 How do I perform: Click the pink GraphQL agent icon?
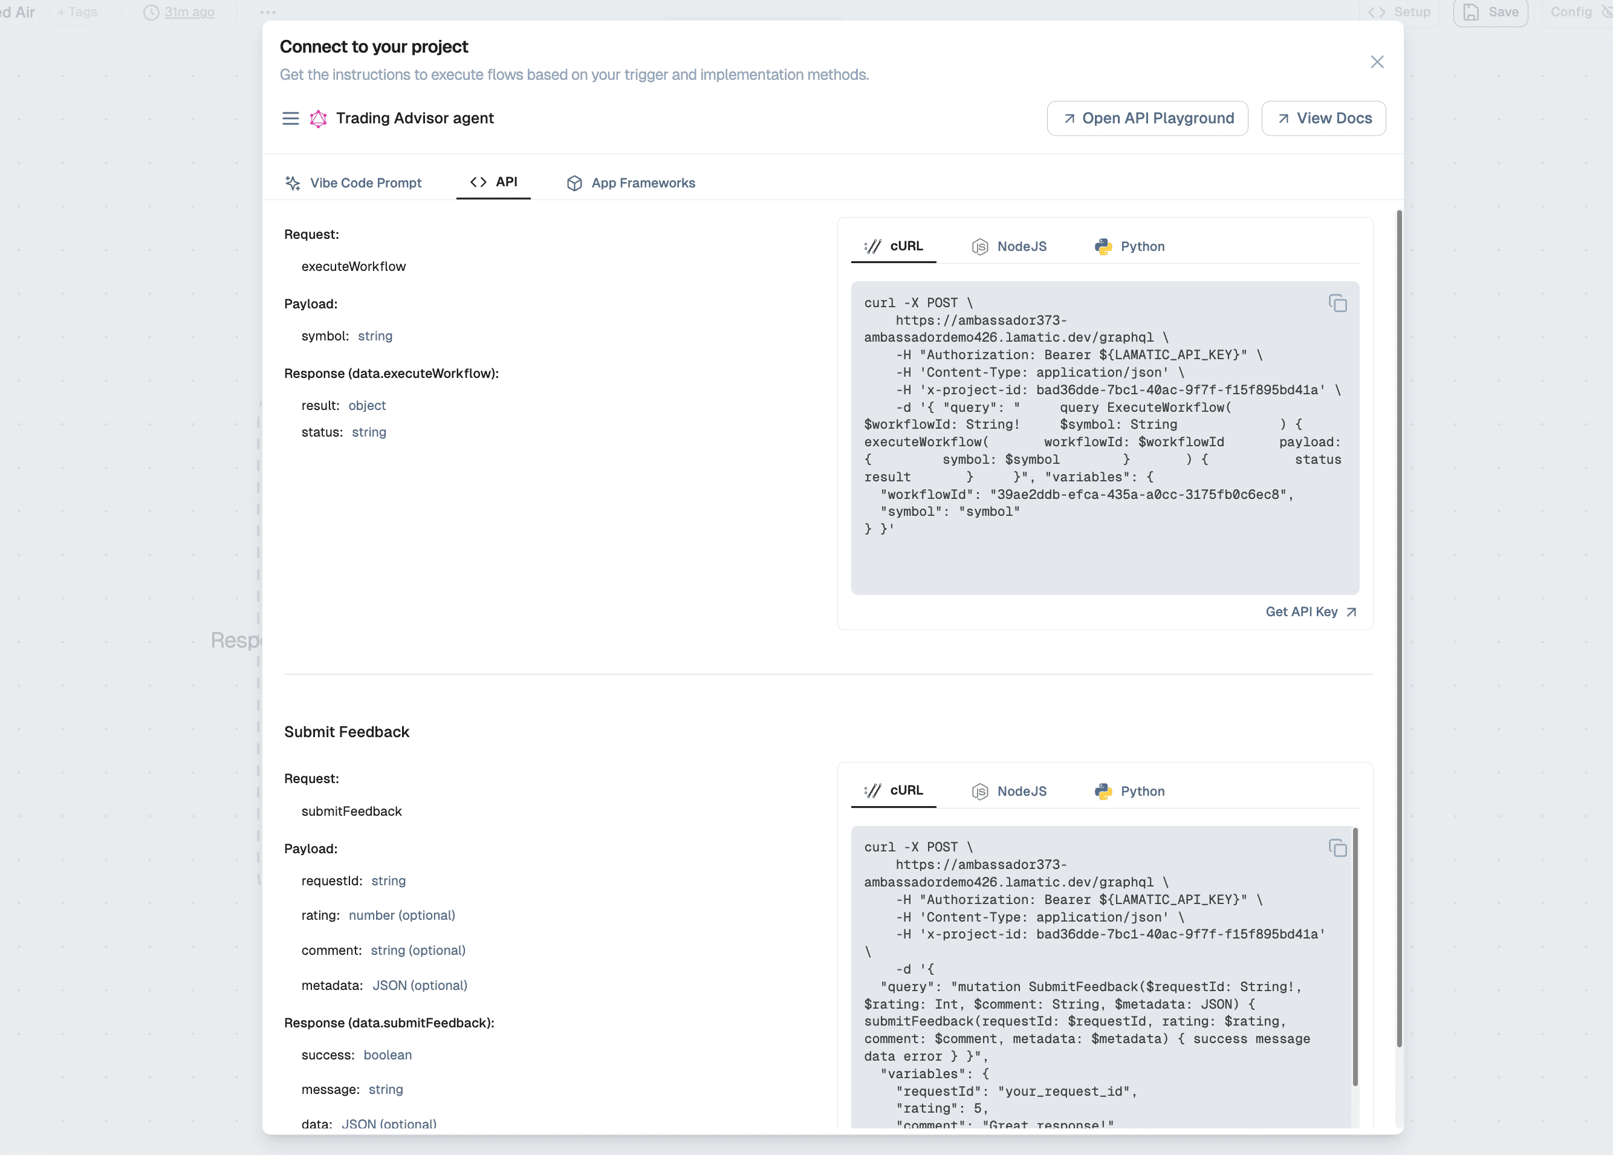click(x=317, y=118)
